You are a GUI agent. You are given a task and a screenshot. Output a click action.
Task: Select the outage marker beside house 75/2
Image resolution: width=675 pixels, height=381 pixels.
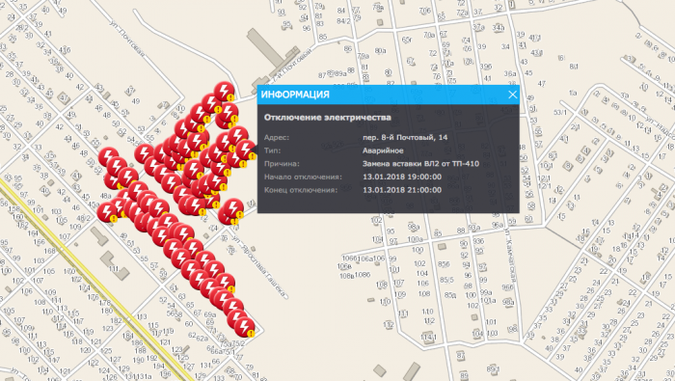[x=244, y=327]
